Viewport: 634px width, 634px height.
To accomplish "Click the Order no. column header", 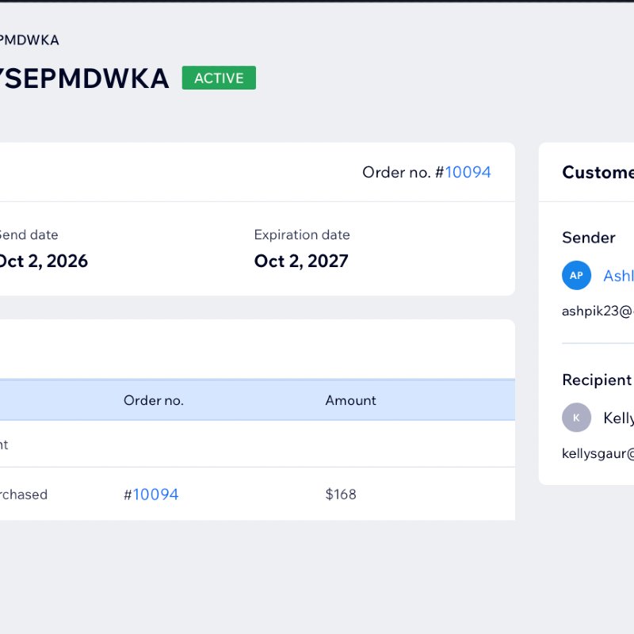I will 154,400.
